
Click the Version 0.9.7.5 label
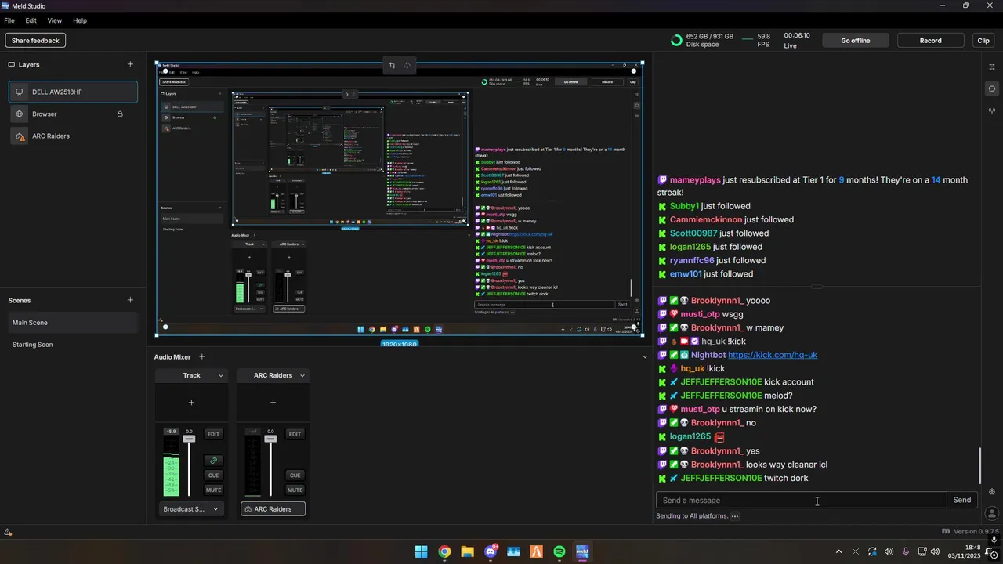(x=976, y=532)
